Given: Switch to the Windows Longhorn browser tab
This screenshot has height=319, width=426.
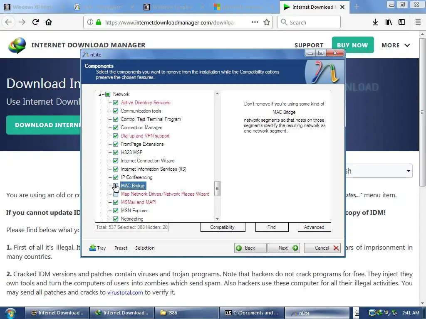Looking at the screenshot, I should click(x=173, y=7).
